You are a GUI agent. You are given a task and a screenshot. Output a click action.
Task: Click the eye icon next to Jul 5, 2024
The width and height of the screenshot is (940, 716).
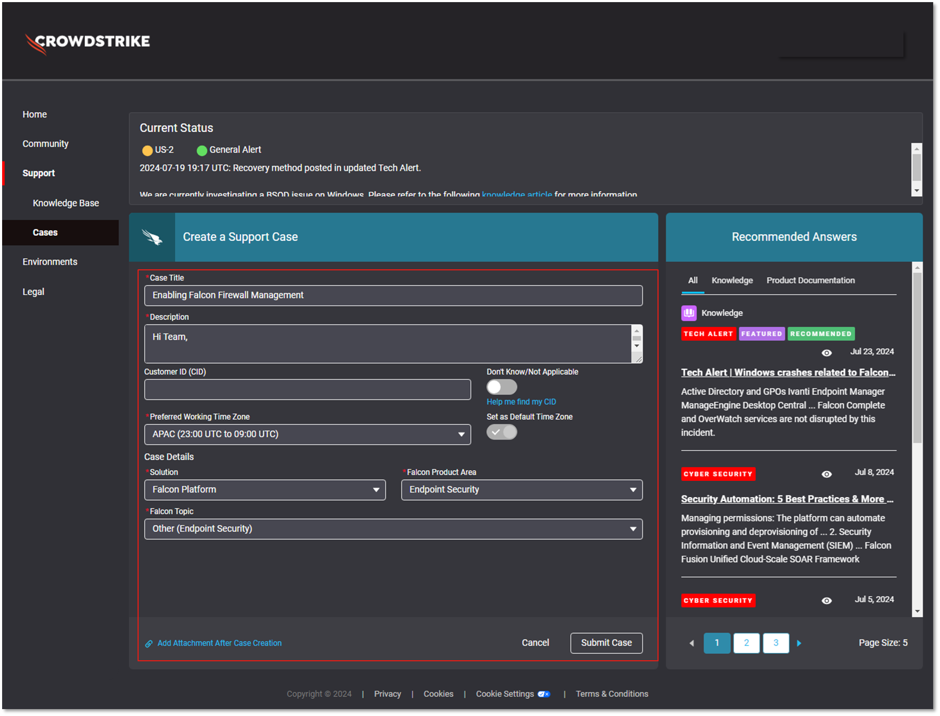(x=826, y=600)
